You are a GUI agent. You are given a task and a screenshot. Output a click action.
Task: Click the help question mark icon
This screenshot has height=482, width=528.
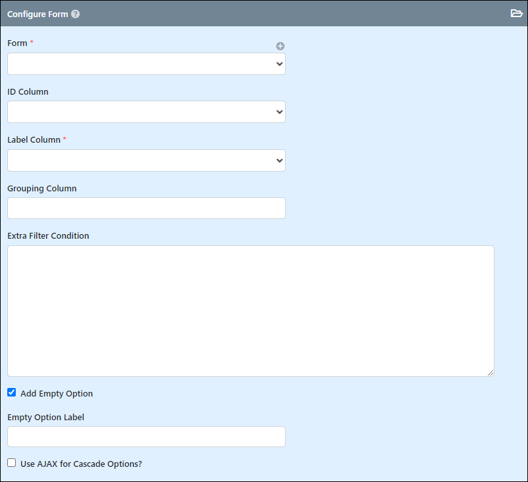coord(76,14)
